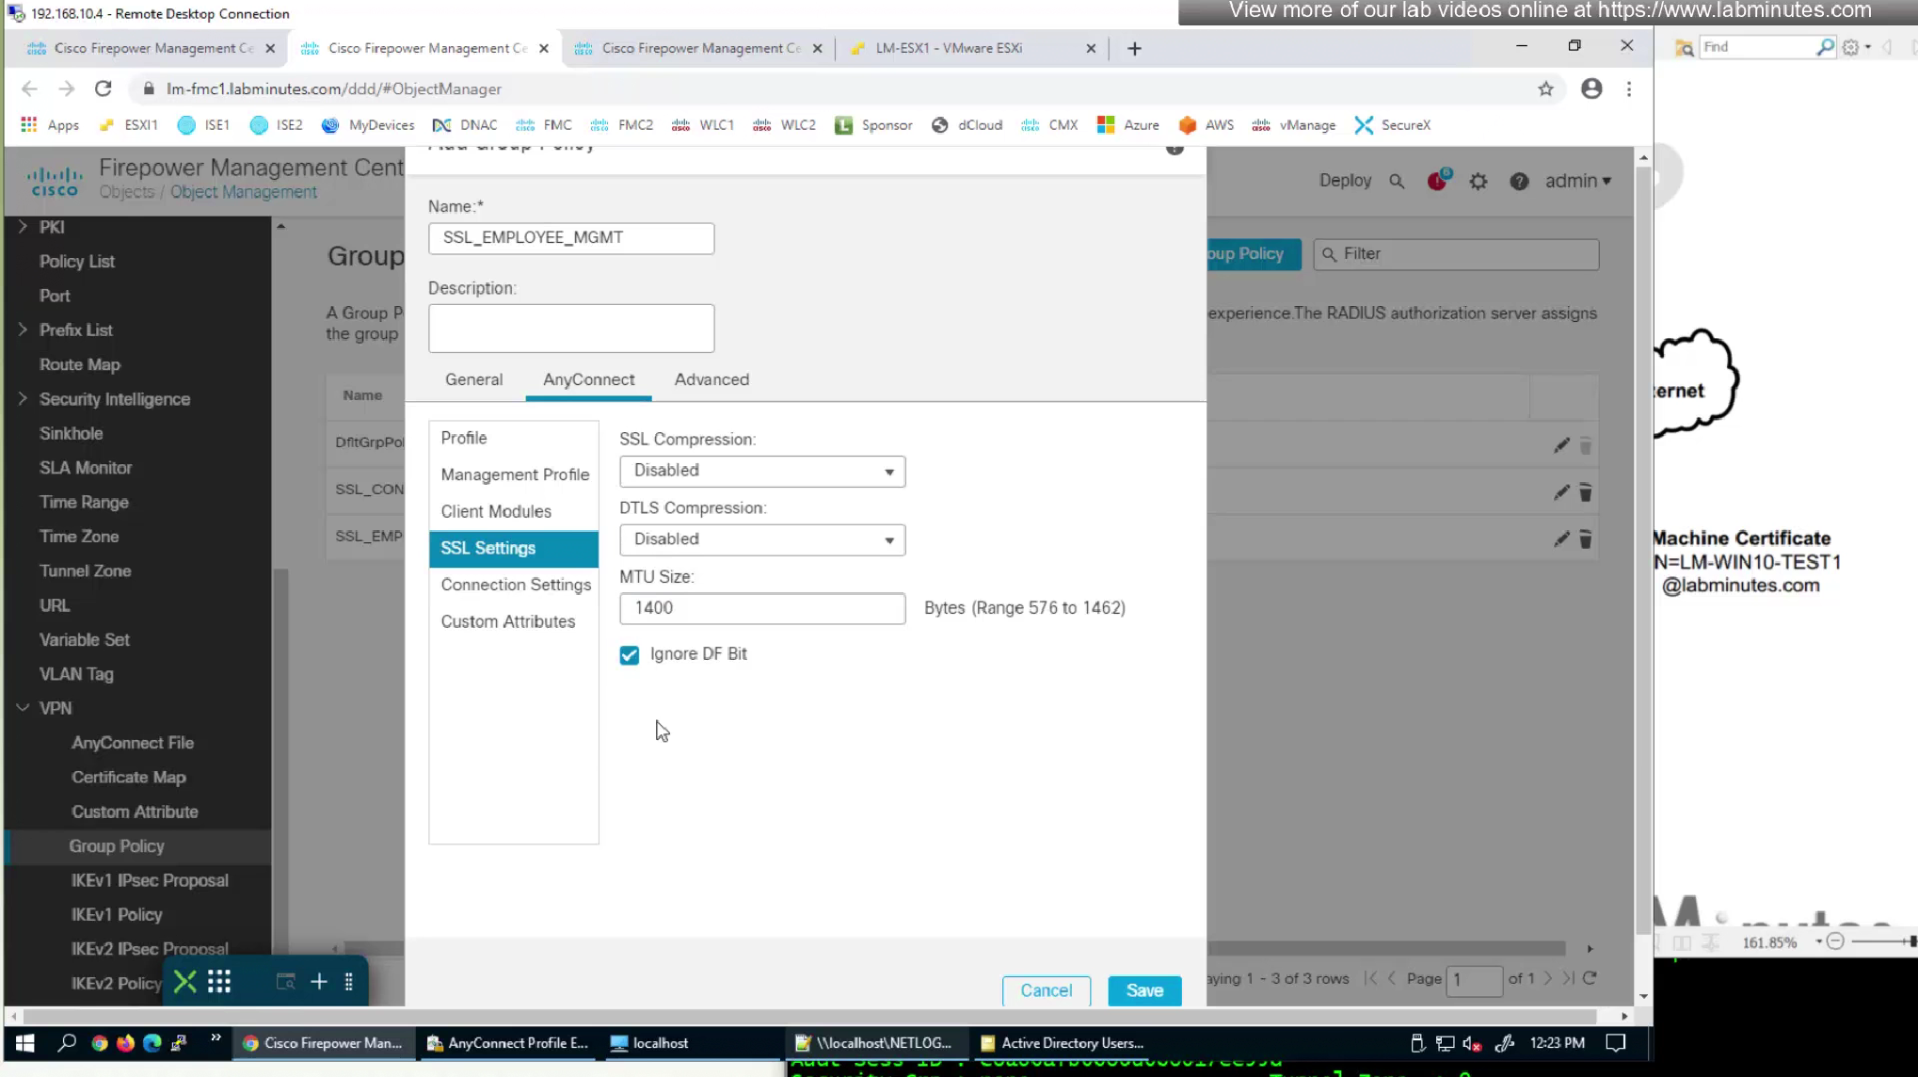The height and width of the screenshot is (1077, 1918).
Task: Click the refresh icon in table pagination
Action: pyautogui.click(x=1590, y=978)
